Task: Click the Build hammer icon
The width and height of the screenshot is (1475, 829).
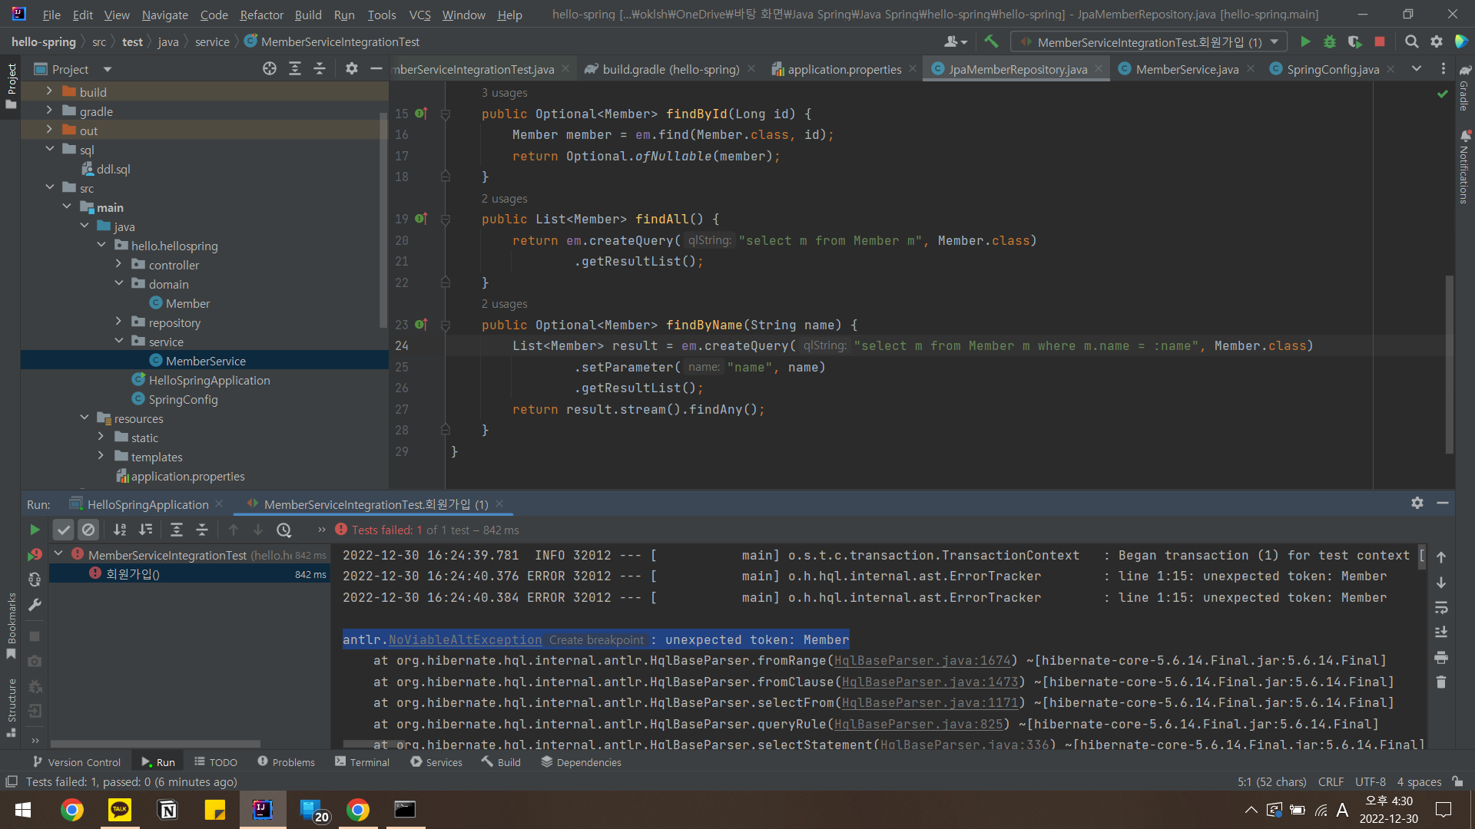Action: pyautogui.click(x=991, y=42)
